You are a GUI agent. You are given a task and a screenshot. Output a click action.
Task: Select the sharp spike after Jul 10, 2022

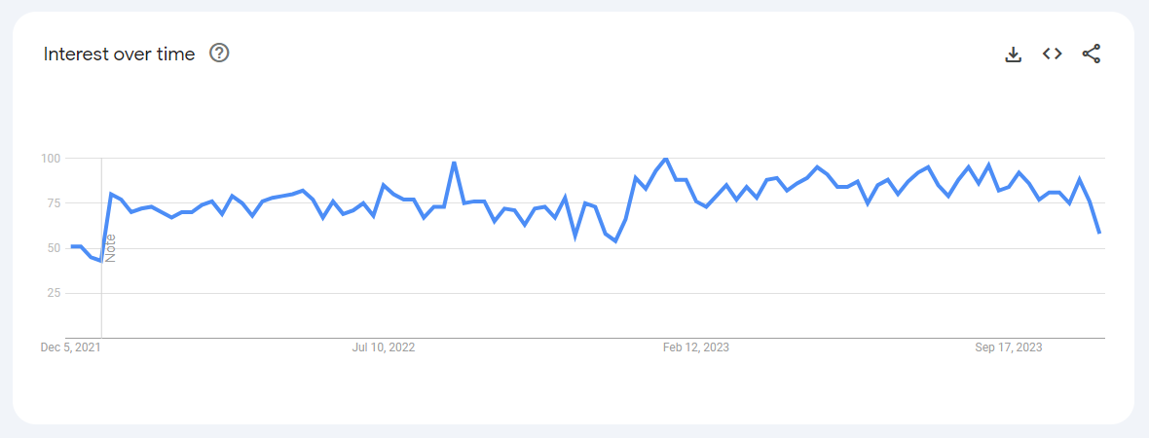455,162
